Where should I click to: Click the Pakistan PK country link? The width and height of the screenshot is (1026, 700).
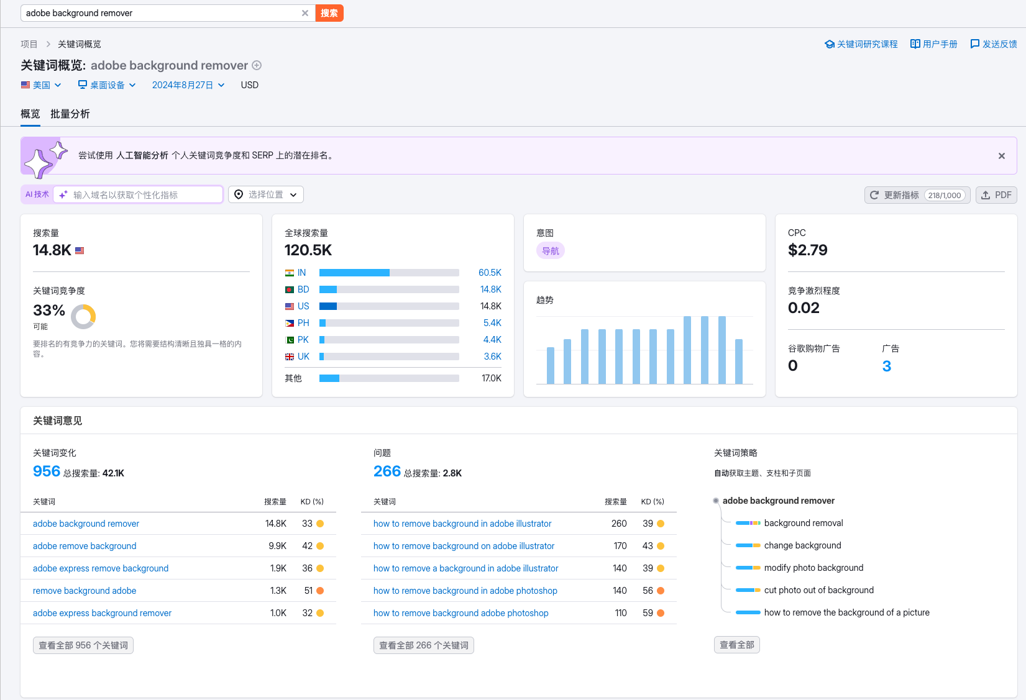[x=303, y=340]
